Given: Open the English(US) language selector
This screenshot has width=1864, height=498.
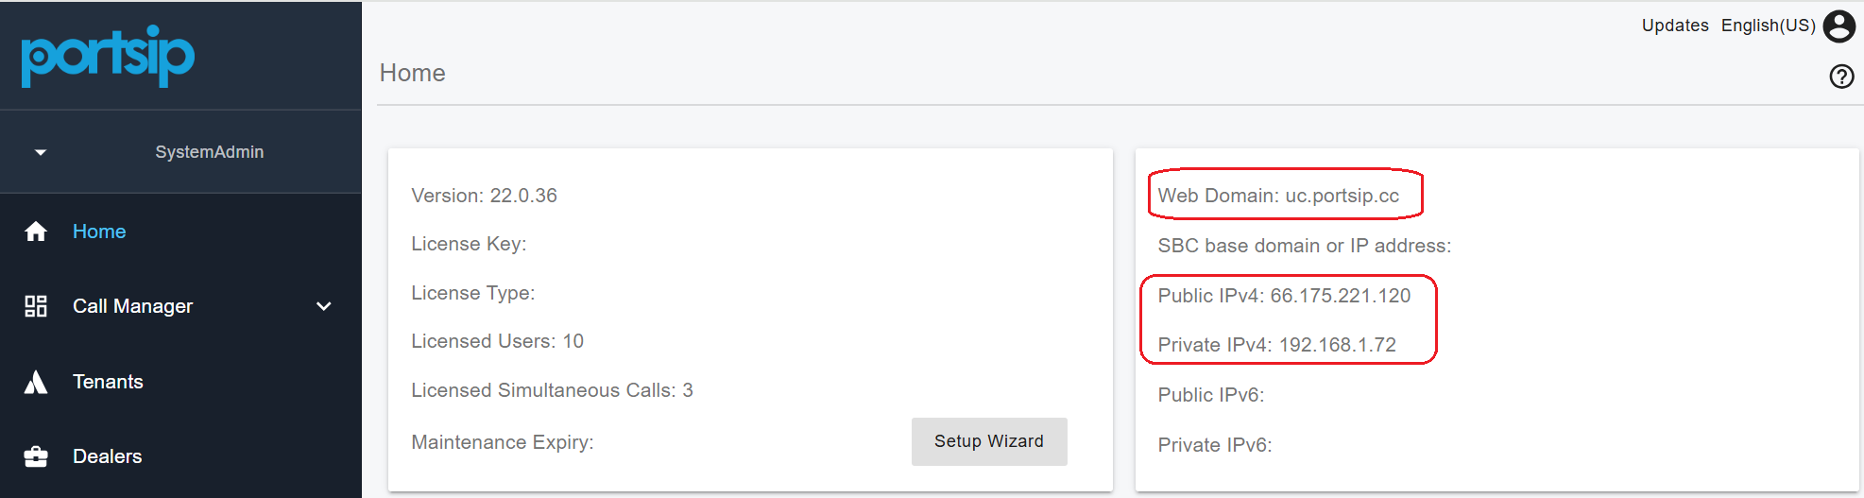Looking at the screenshot, I should click(x=1768, y=26).
